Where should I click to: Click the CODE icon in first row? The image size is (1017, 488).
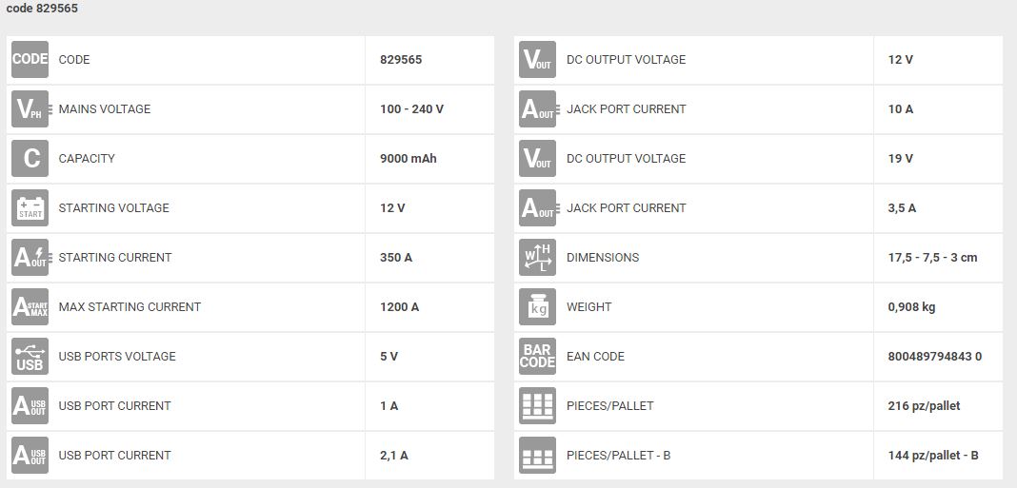pos(30,60)
